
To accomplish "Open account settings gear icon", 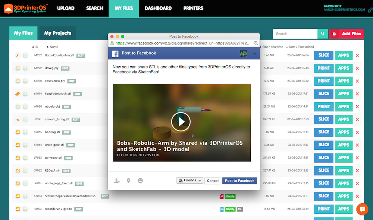I will coord(370,10).
